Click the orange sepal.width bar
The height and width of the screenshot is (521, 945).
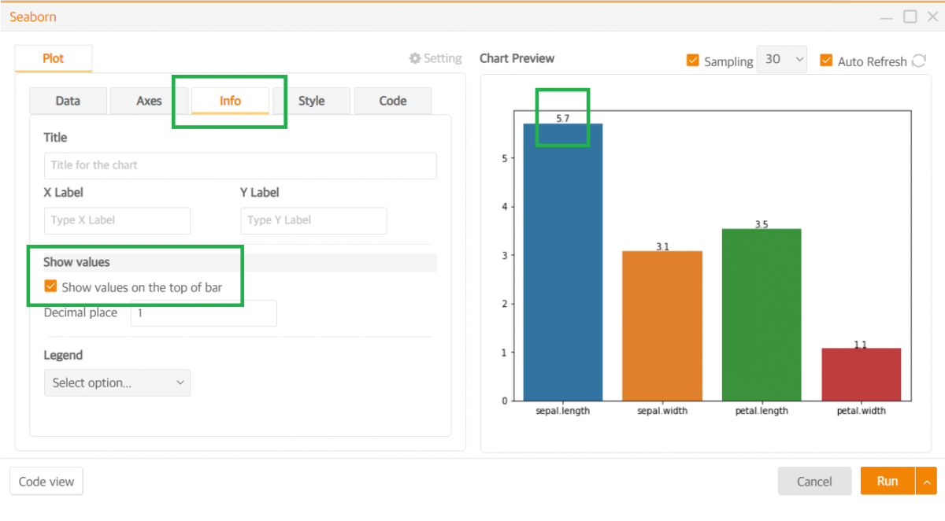662,326
